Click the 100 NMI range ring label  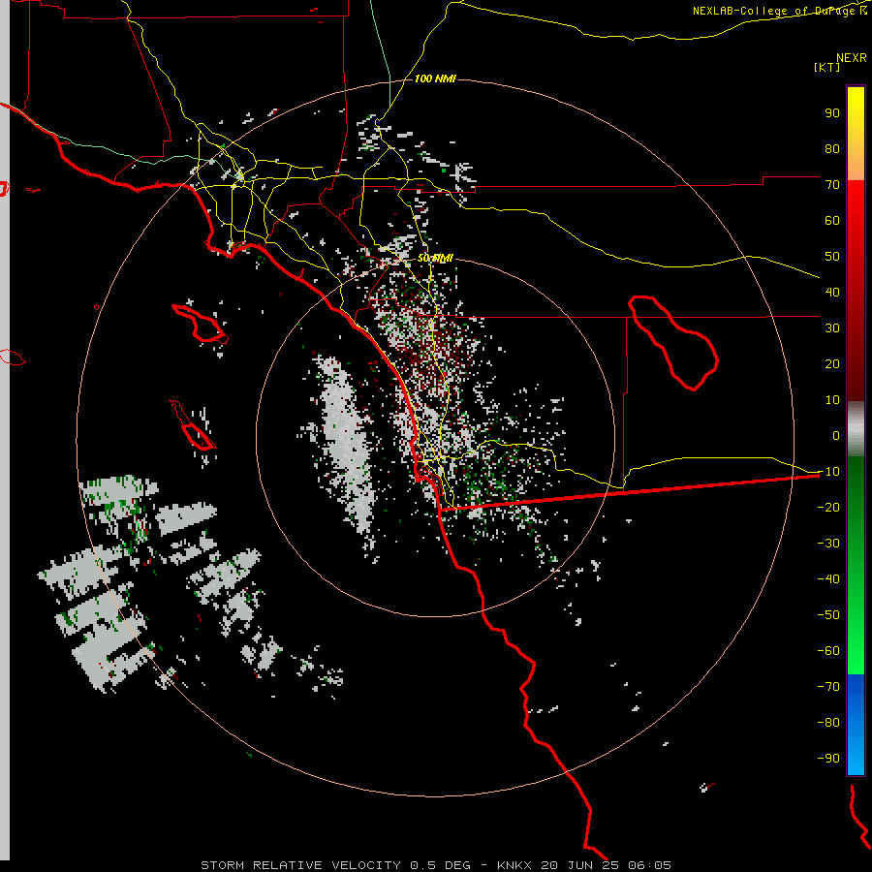435,79
